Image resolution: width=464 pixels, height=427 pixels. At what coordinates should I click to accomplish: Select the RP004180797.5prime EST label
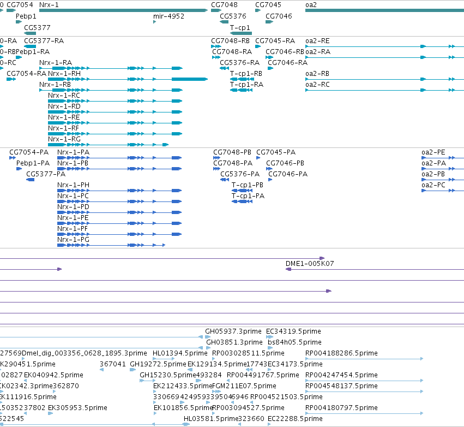pyautogui.click(x=341, y=407)
